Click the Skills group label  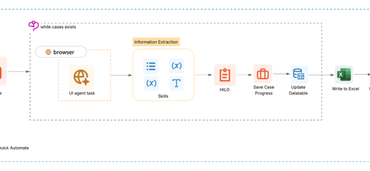[163, 96]
